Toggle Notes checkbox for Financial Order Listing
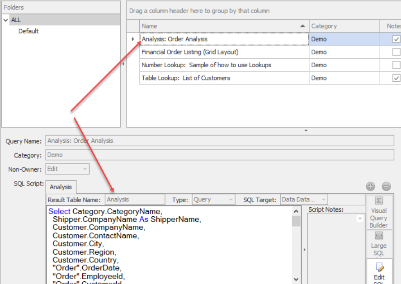This screenshot has width=401, height=284. [396, 52]
